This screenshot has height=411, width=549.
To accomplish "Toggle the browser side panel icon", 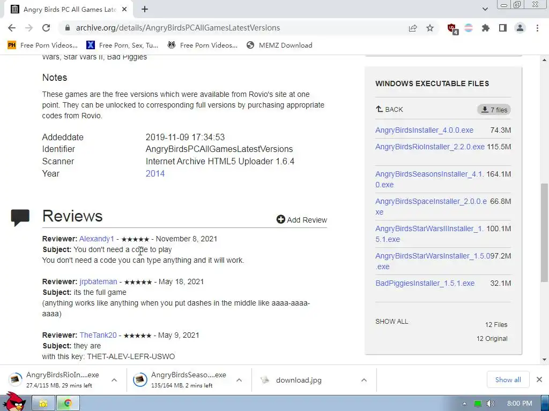I will pos(503,28).
